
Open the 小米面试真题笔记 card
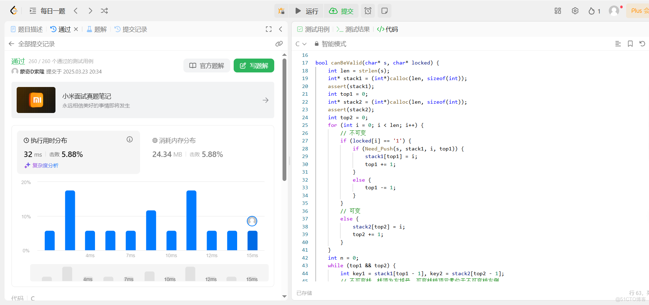[143, 100]
